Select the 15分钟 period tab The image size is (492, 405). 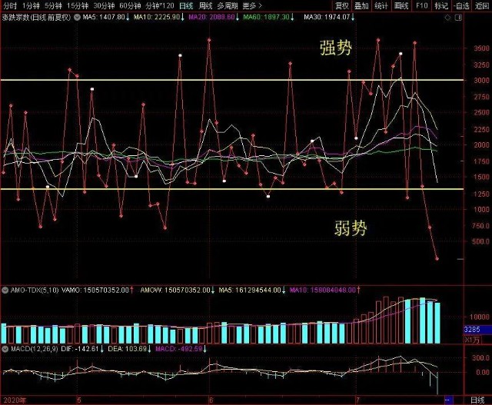click(x=78, y=5)
